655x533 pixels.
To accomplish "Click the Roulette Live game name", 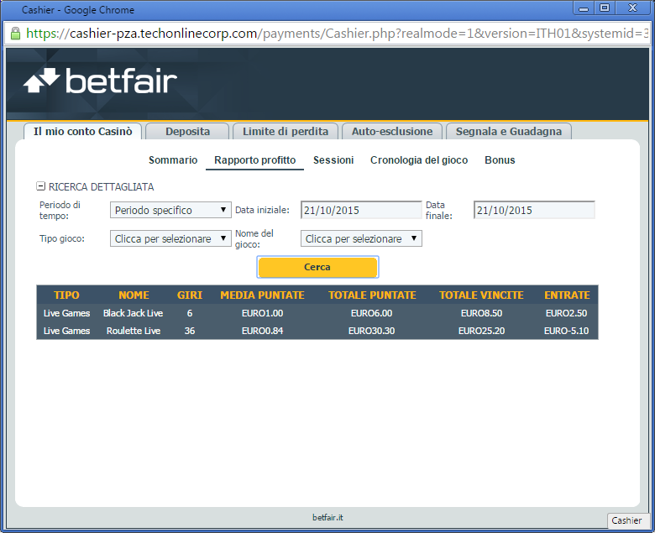I will (134, 331).
